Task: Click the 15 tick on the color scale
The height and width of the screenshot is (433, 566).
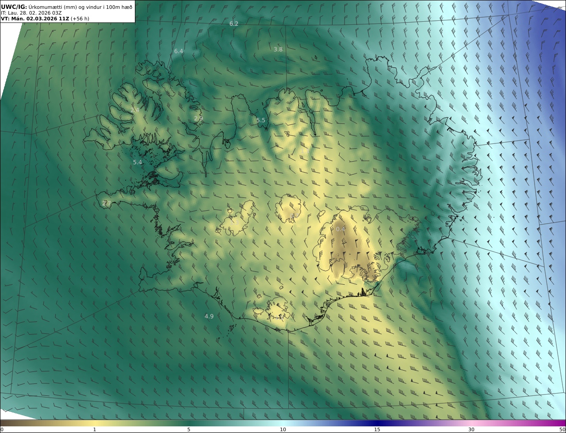Action: point(377,429)
